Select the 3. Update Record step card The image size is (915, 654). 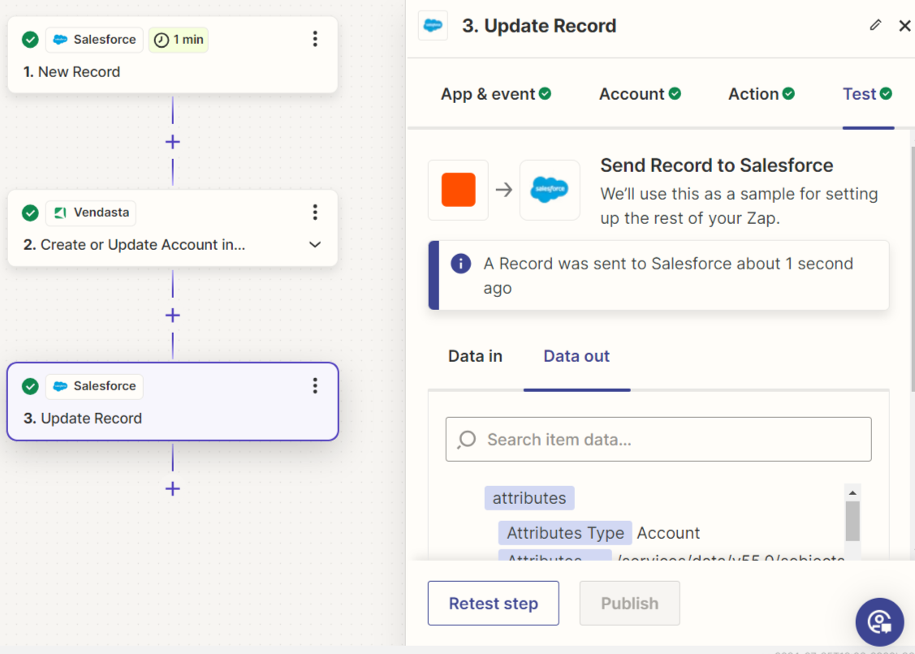[x=173, y=402]
